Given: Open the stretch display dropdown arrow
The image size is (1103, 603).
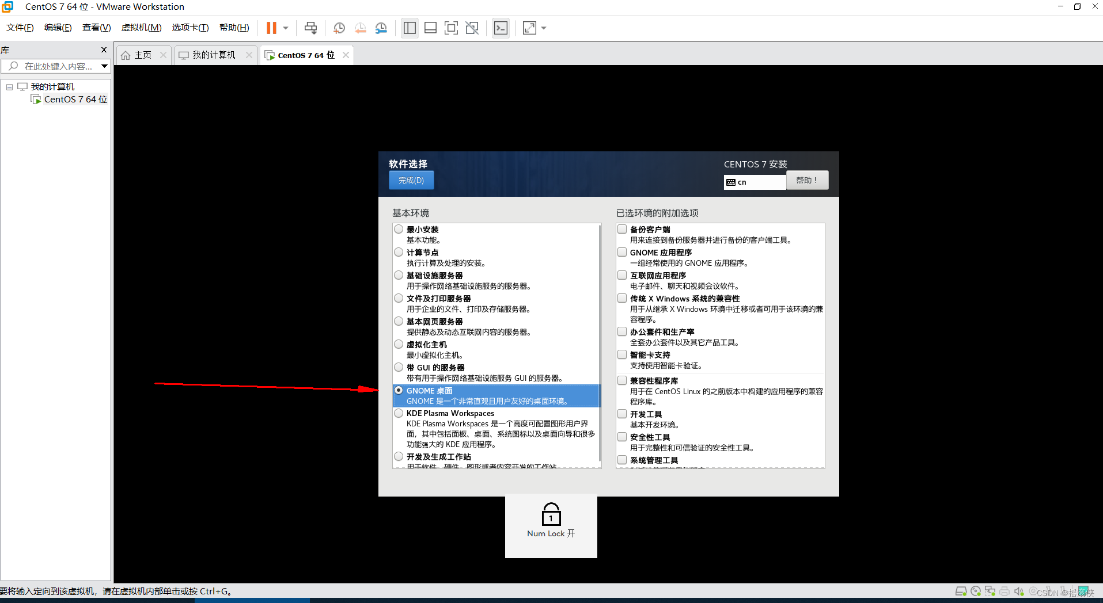Looking at the screenshot, I should pyautogui.click(x=544, y=28).
